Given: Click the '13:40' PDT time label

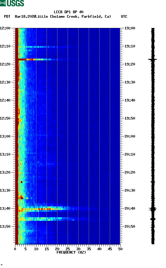Looking at the screenshot, I should [5, 208].
